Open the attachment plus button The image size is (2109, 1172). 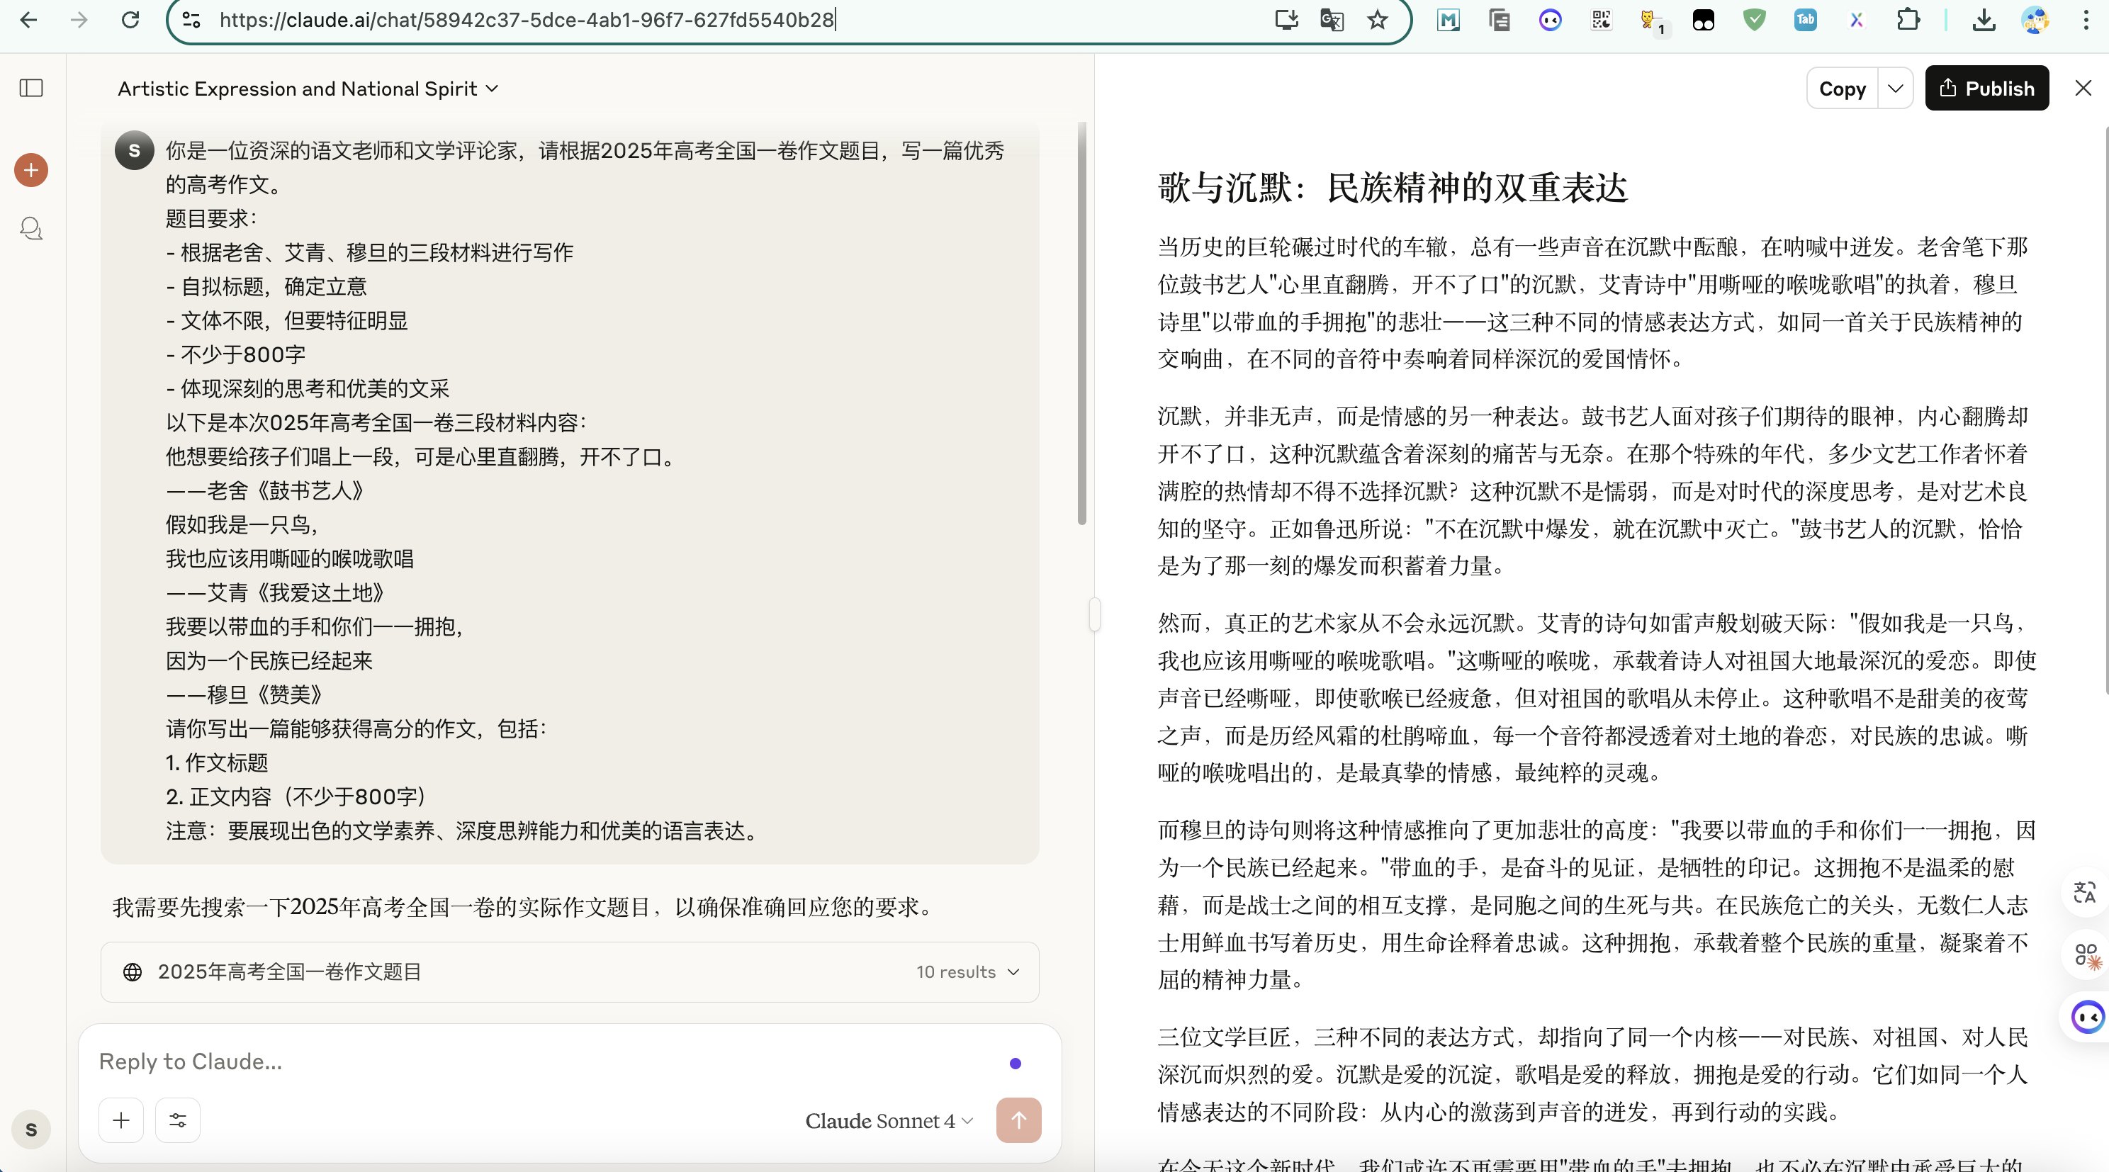click(x=121, y=1120)
